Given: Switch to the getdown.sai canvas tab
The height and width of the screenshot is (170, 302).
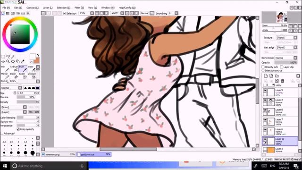Looking at the screenshot, I should pos(94,154).
